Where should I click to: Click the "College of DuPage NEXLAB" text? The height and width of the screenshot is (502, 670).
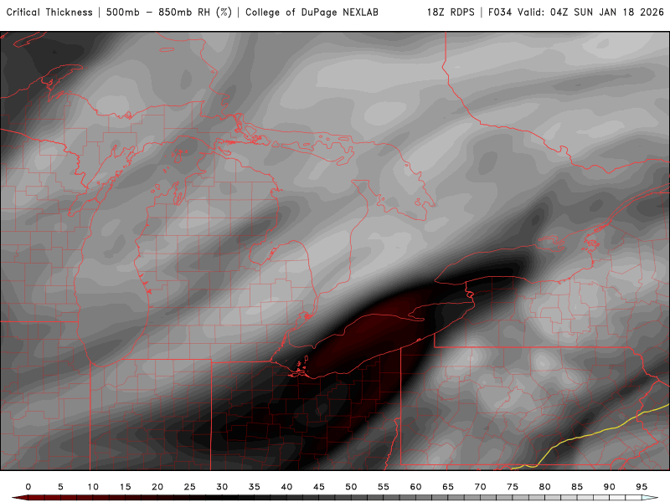(x=312, y=13)
